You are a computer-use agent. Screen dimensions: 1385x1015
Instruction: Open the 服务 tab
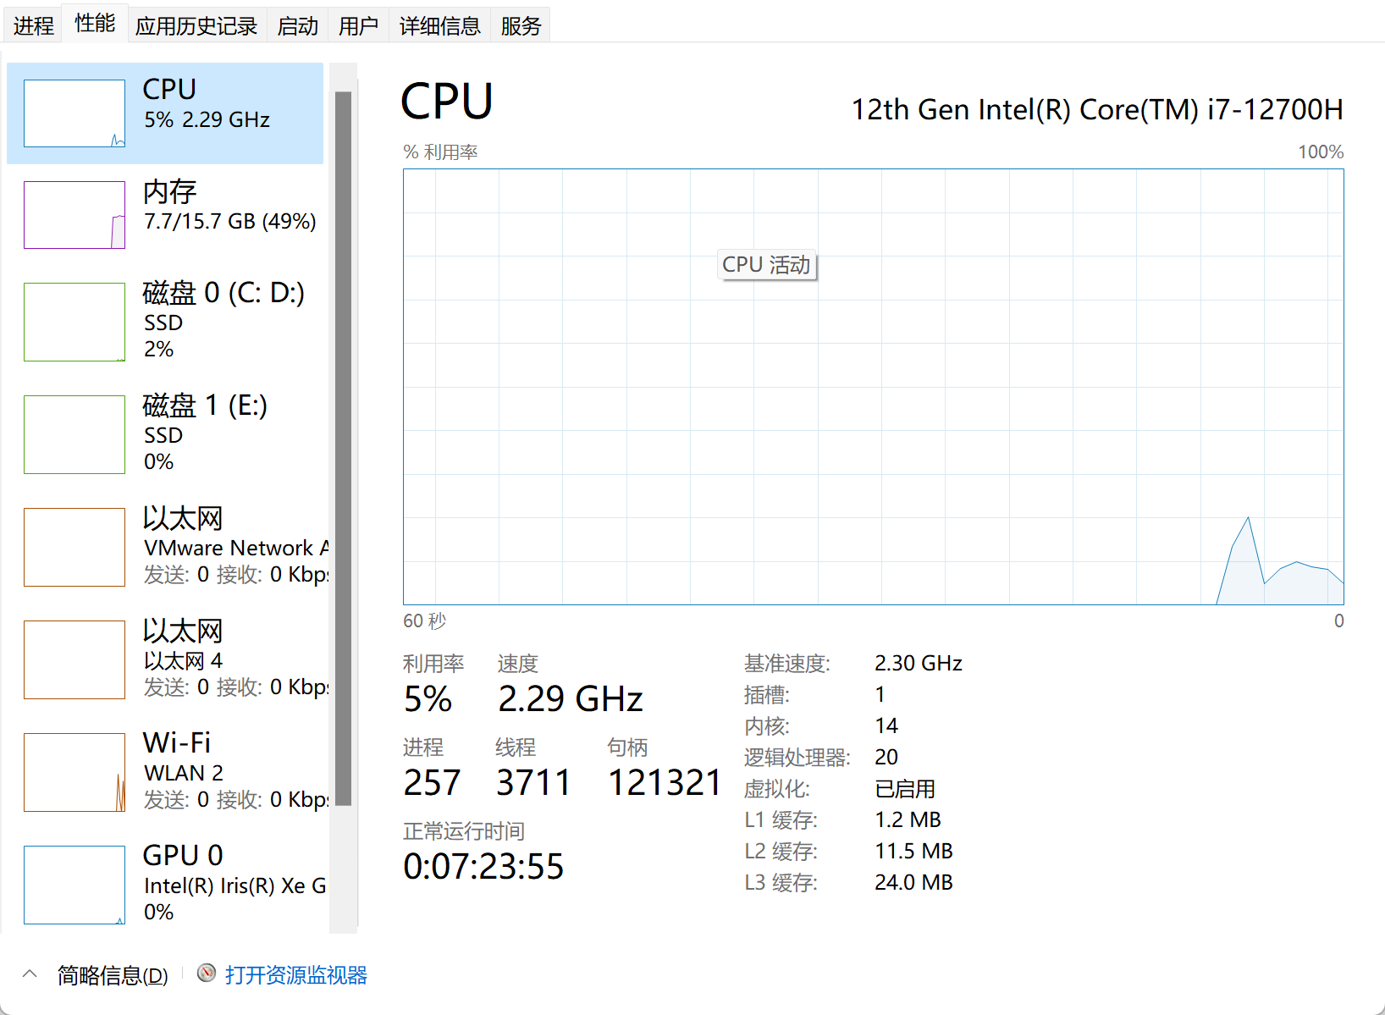(x=521, y=26)
